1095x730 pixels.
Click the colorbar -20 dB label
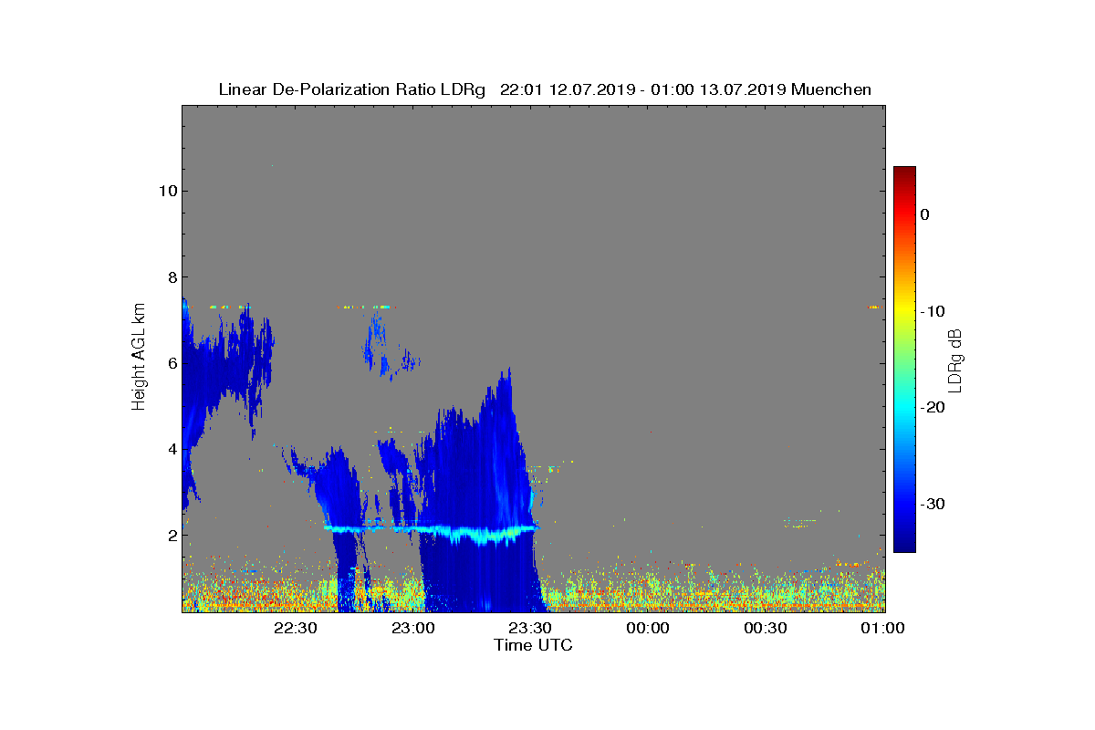pyautogui.click(x=932, y=408)
